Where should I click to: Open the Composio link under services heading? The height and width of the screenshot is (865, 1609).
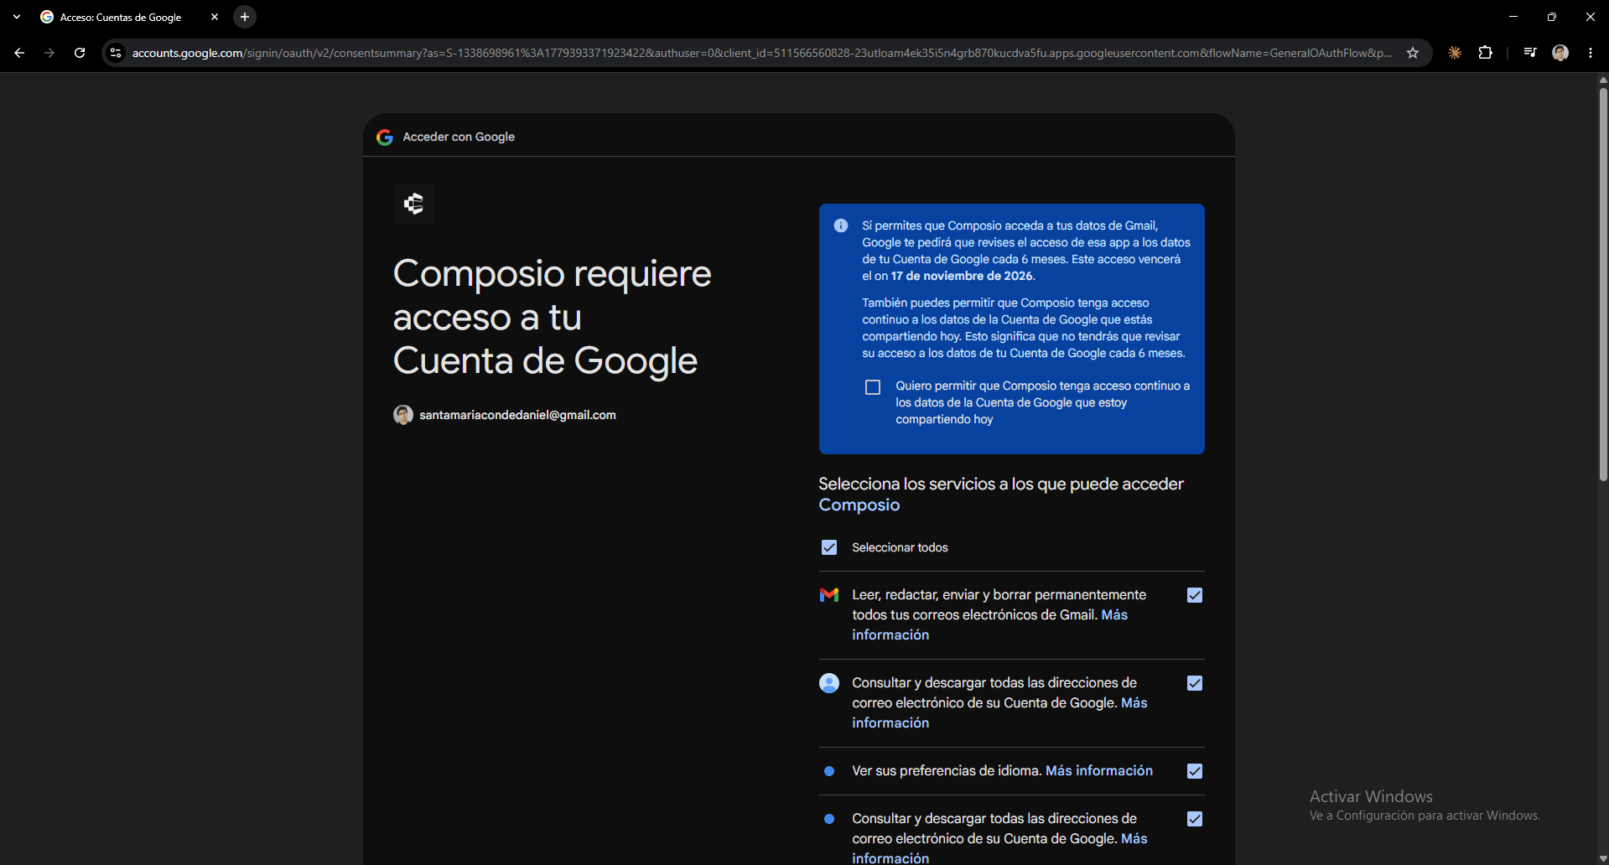click(859, 505)
